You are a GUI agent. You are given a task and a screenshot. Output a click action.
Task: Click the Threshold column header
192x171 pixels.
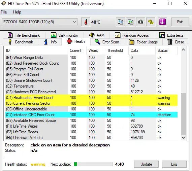(117, 50)
